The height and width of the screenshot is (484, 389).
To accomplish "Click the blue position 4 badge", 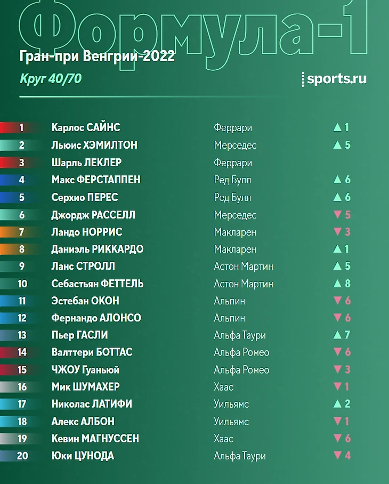I will (19, 180).
